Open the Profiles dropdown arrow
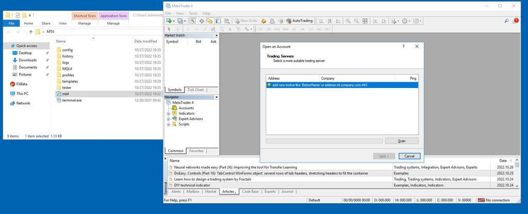 pos(185,21)
